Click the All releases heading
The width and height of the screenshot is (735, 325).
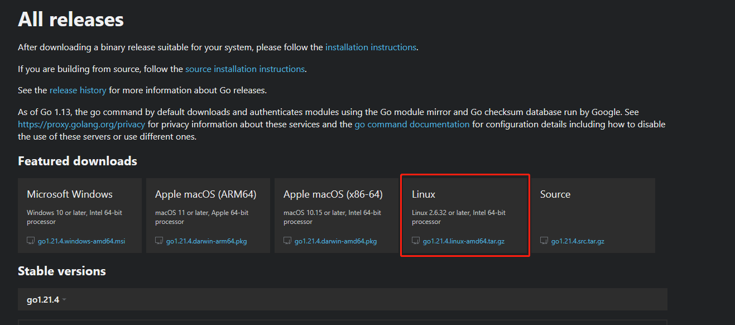[x=71, y=20]
